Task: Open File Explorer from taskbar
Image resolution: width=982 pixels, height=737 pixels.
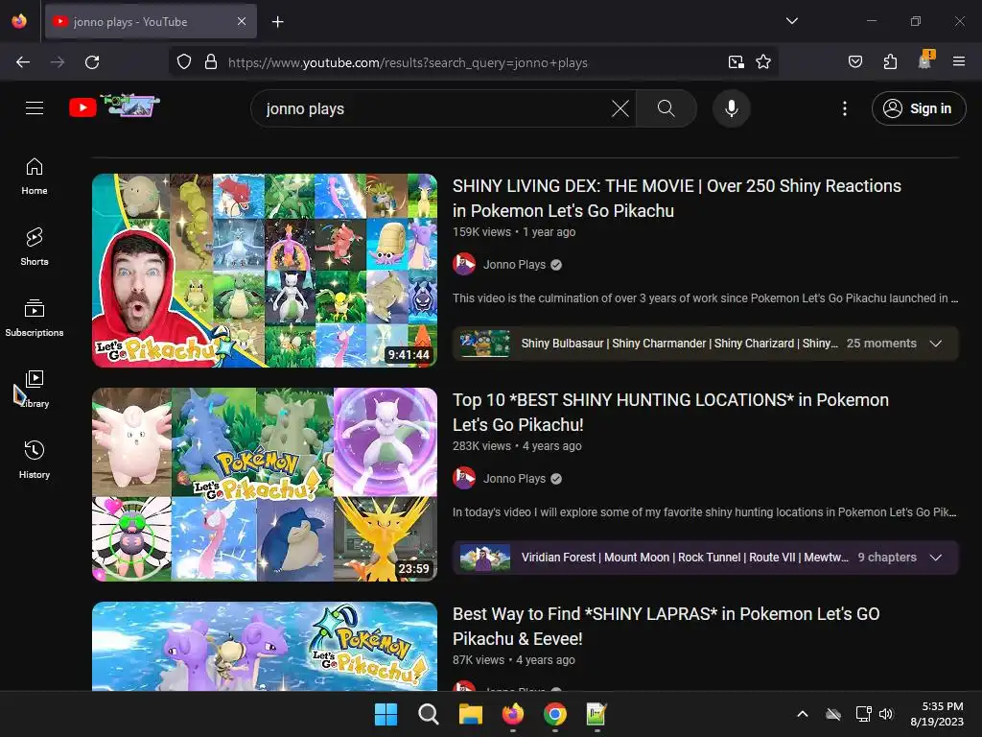Action: coord(470,714)
